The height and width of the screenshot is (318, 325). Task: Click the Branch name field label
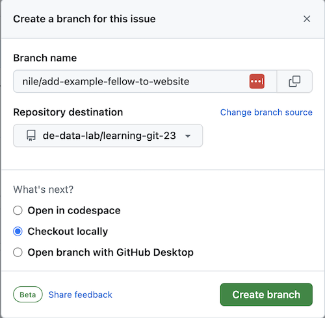pos(45,58)
